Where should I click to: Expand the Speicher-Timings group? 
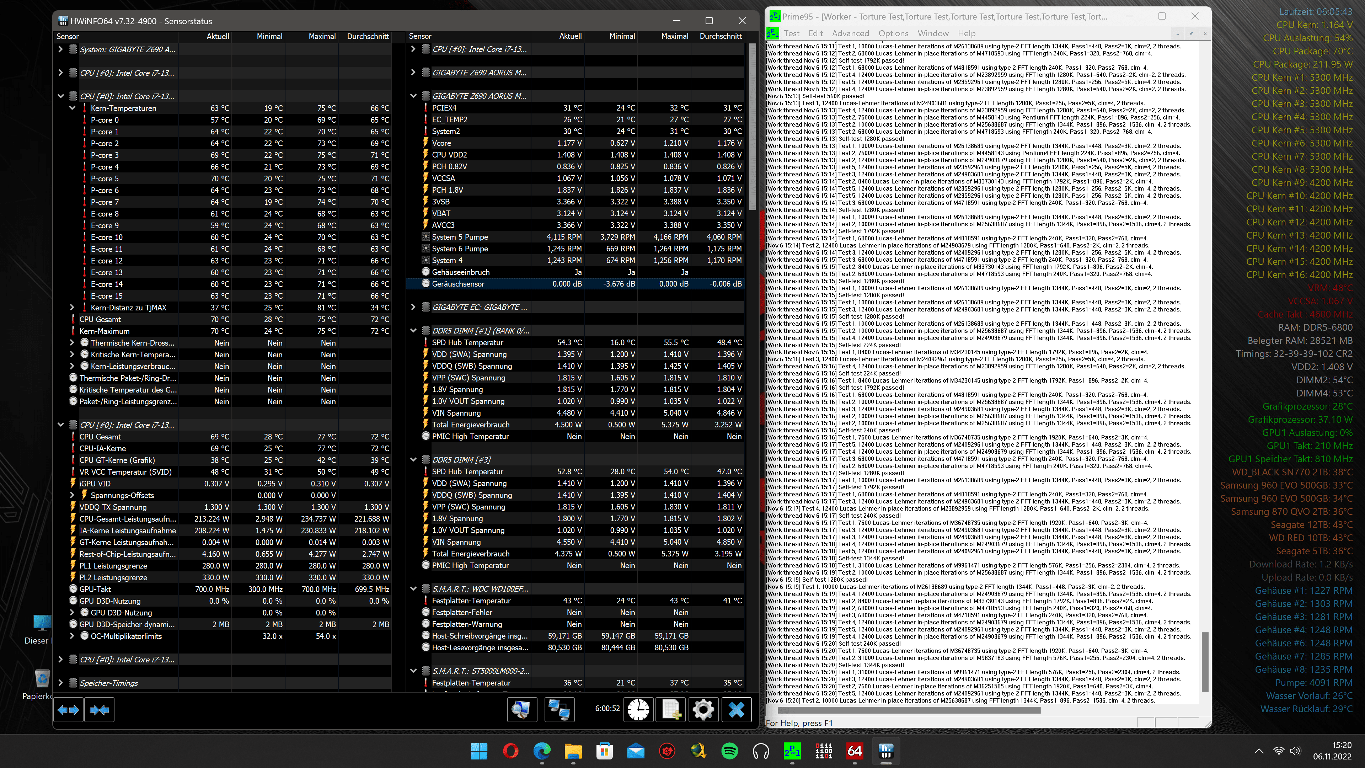60,683
